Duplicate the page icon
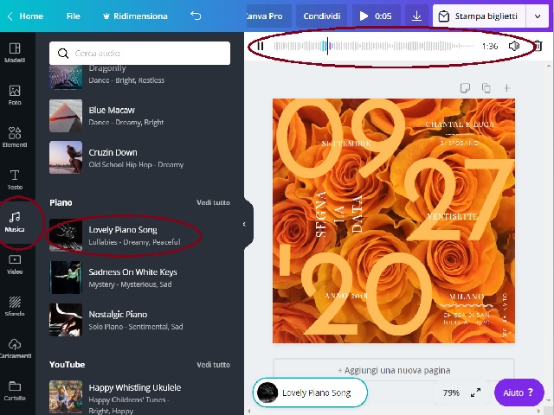This screenshot has width=554, height=415. point(486,87)
